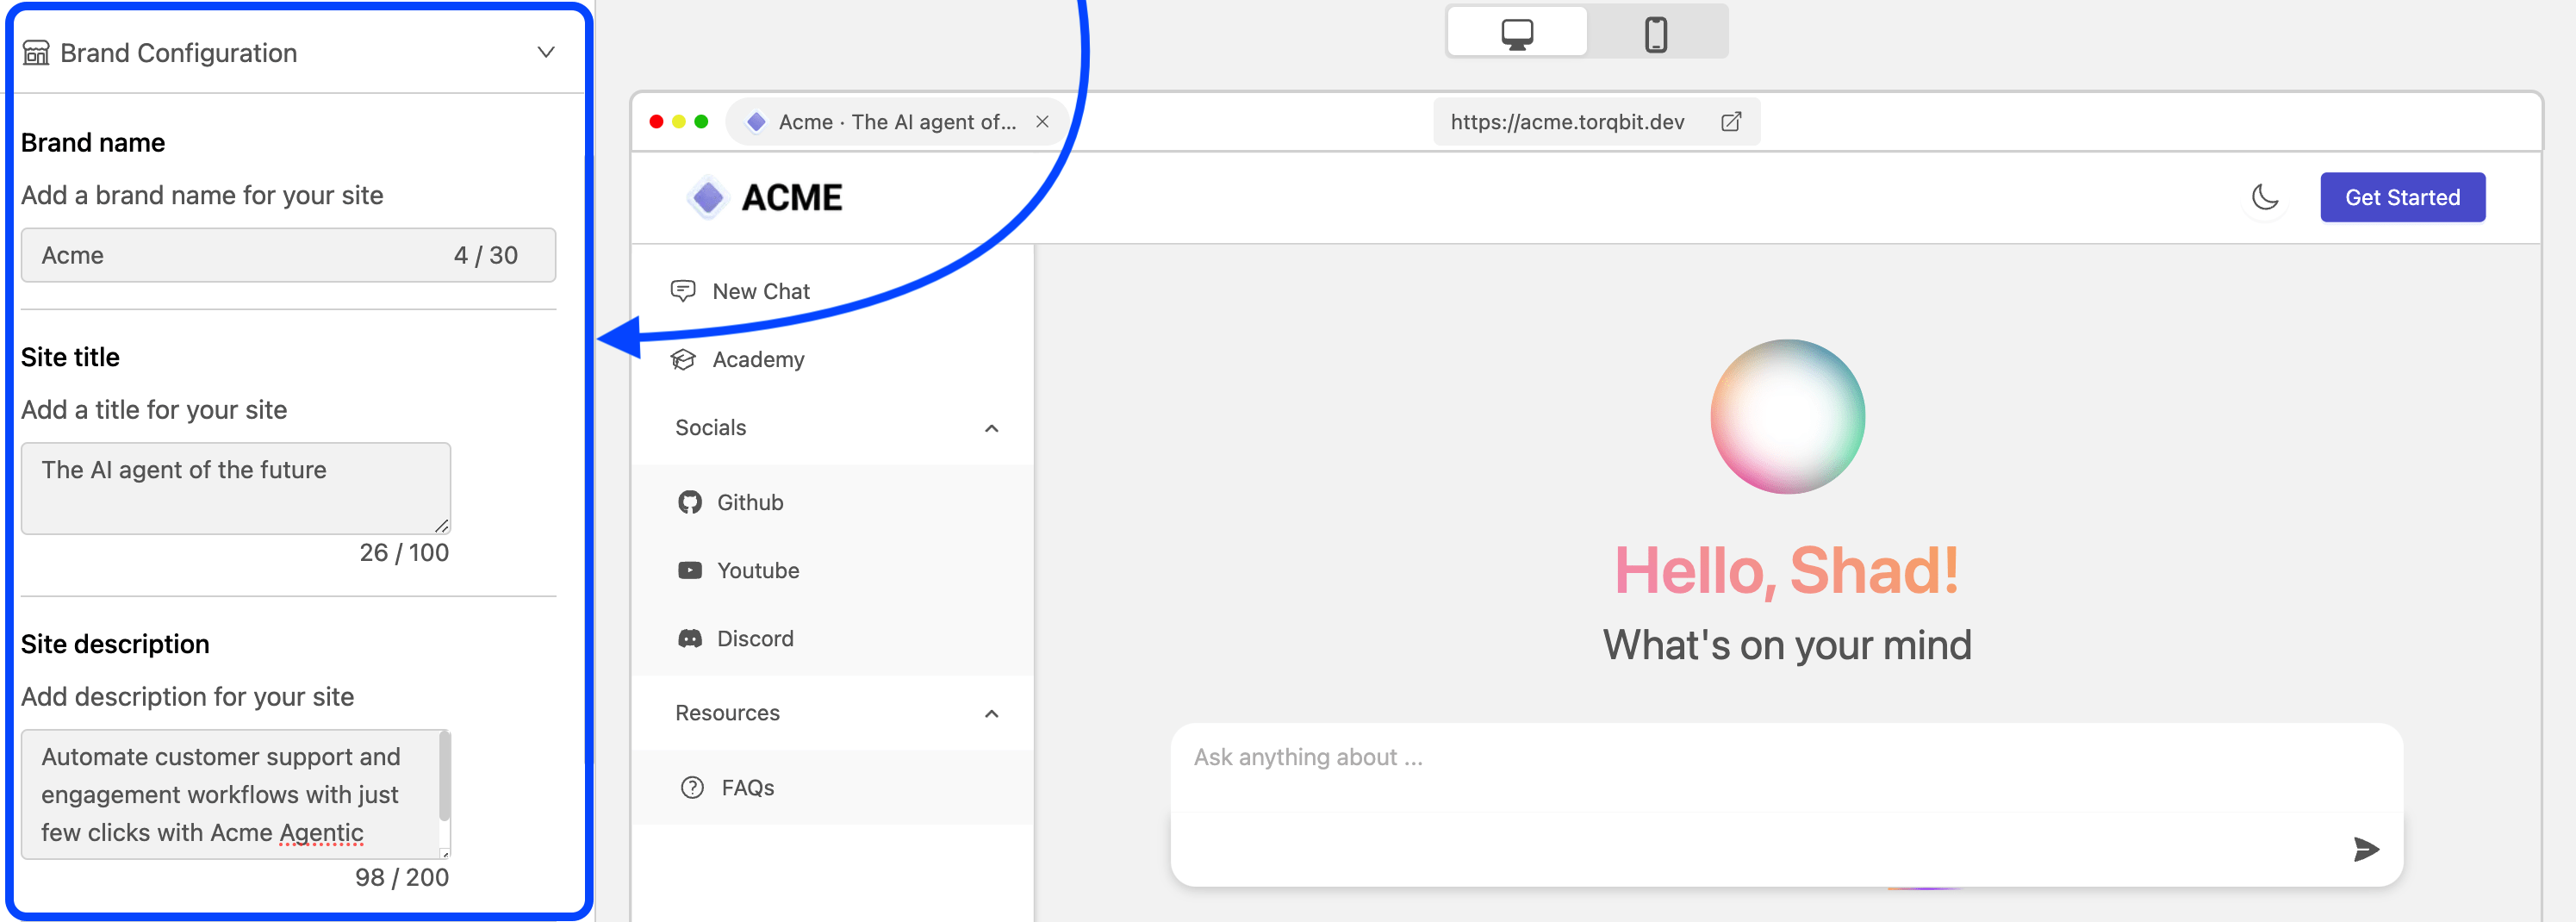Click the Brand name label
Screen dimensions: 2576x922
93,142
